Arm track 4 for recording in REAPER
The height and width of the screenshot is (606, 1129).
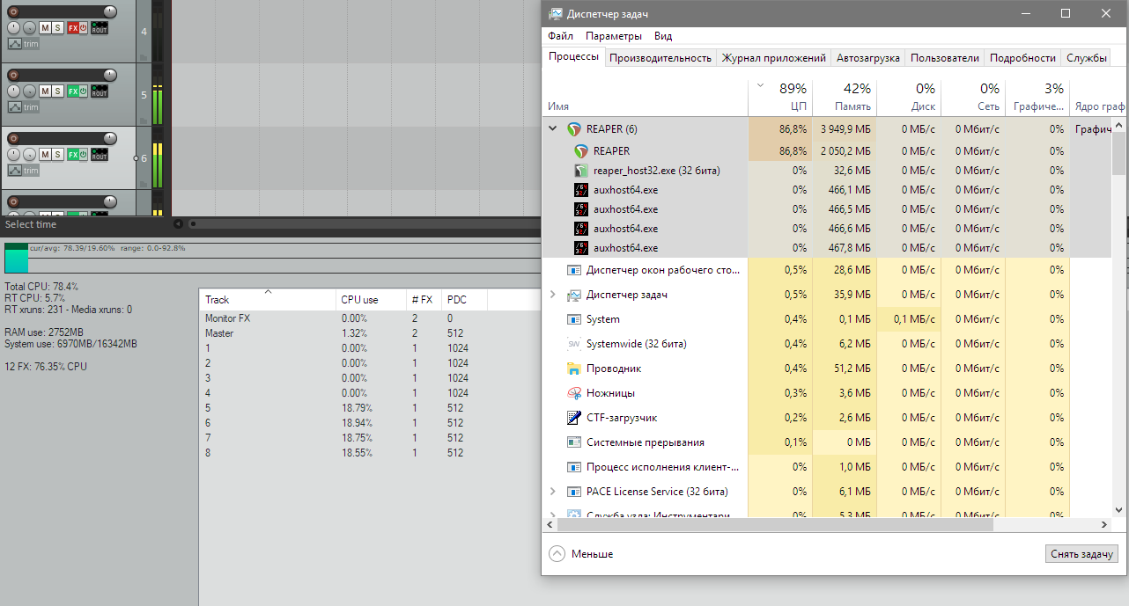pos(12,11)
